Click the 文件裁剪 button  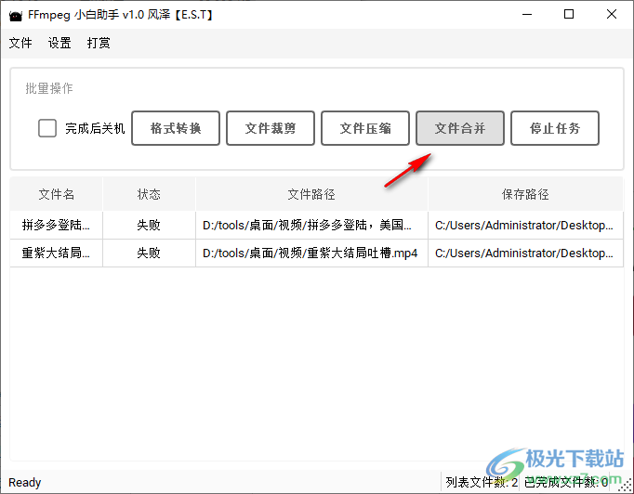(271, 128)
